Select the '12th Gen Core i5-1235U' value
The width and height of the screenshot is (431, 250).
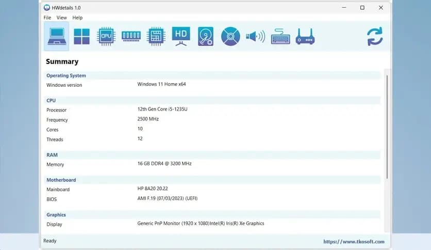(x=162, y=110)
